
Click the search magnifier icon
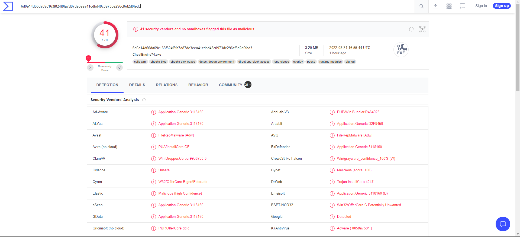click(x=421, y=6)
